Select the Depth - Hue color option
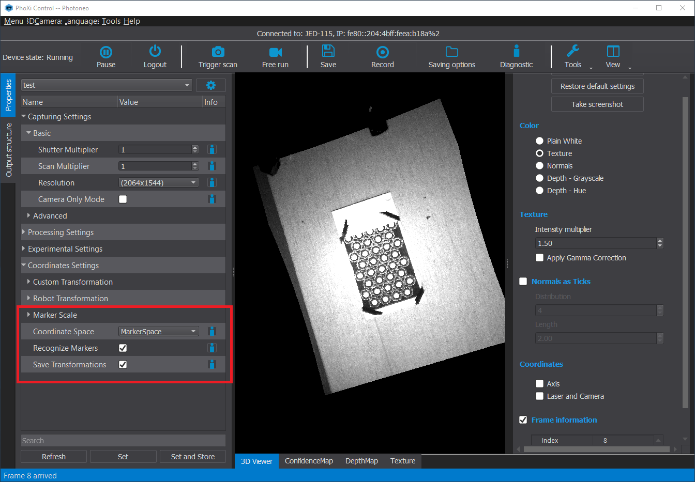 (x=540, y=191)
